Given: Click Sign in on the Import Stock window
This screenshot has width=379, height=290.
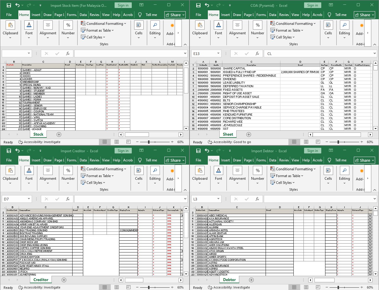Looking at the screenshot, I should pos(123,5).
